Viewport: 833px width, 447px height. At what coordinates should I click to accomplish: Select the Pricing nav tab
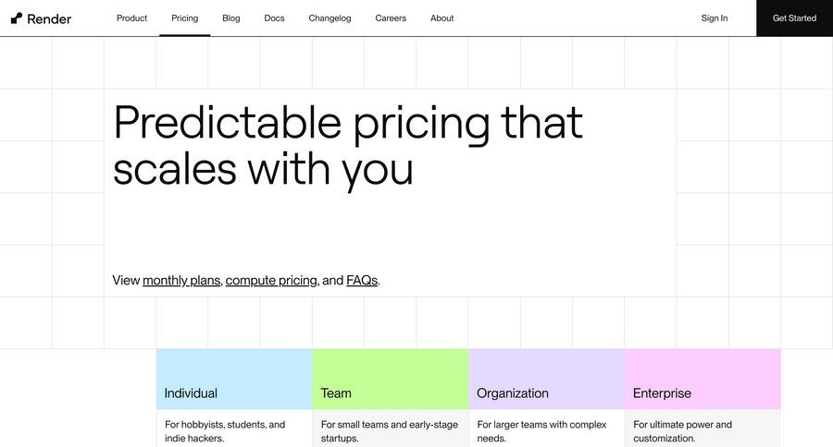pos(184,18)
